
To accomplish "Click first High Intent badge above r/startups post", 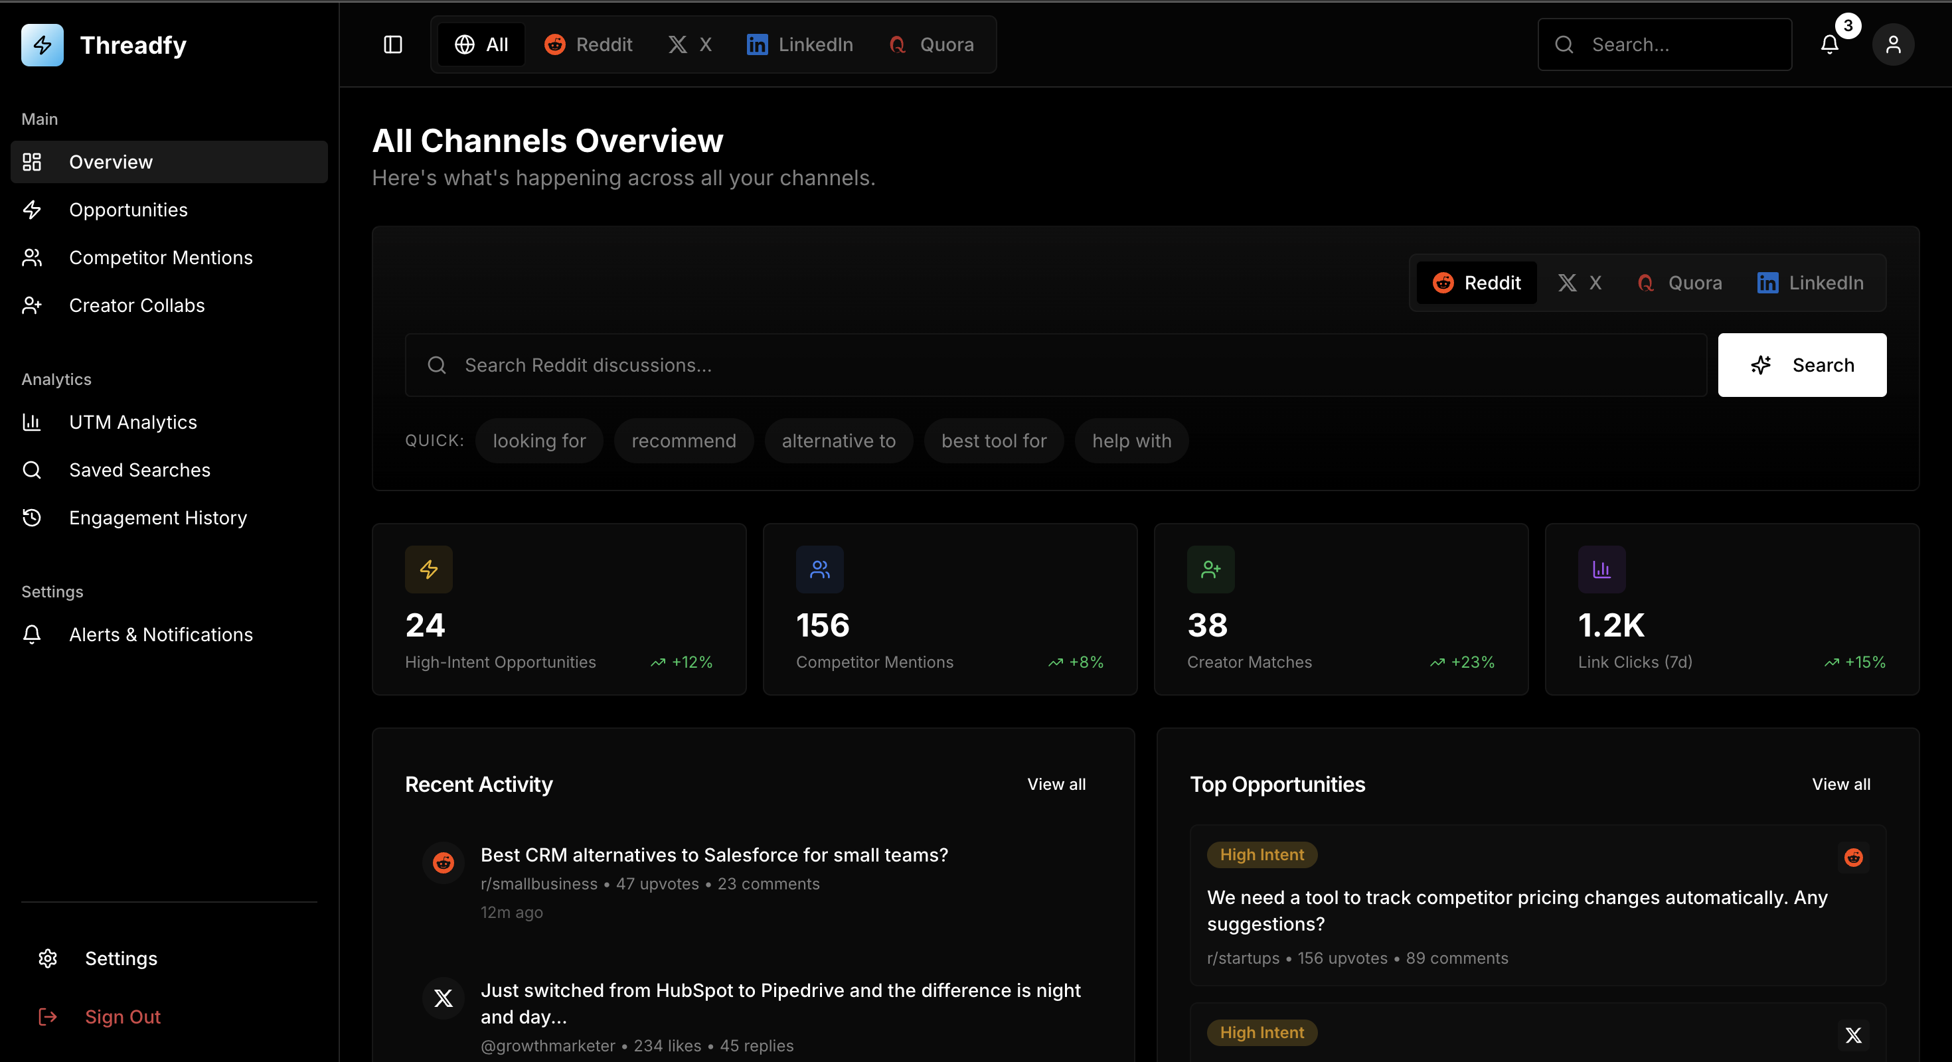I will [x=1261, y=854].
